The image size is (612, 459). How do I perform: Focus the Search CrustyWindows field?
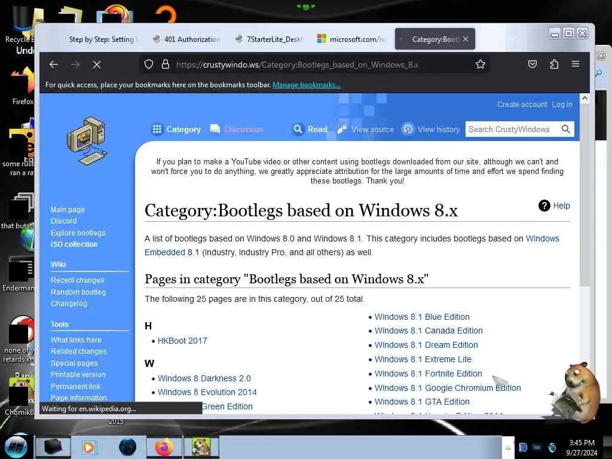[x=512, y=129]
